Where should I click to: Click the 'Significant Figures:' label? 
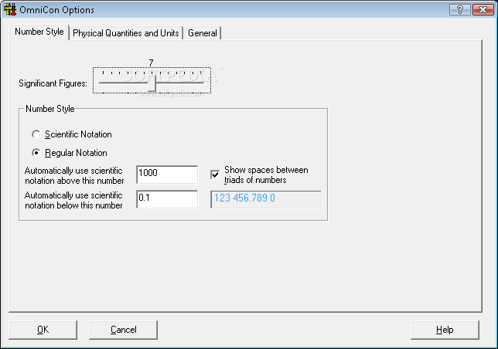[x=53, y=83]
